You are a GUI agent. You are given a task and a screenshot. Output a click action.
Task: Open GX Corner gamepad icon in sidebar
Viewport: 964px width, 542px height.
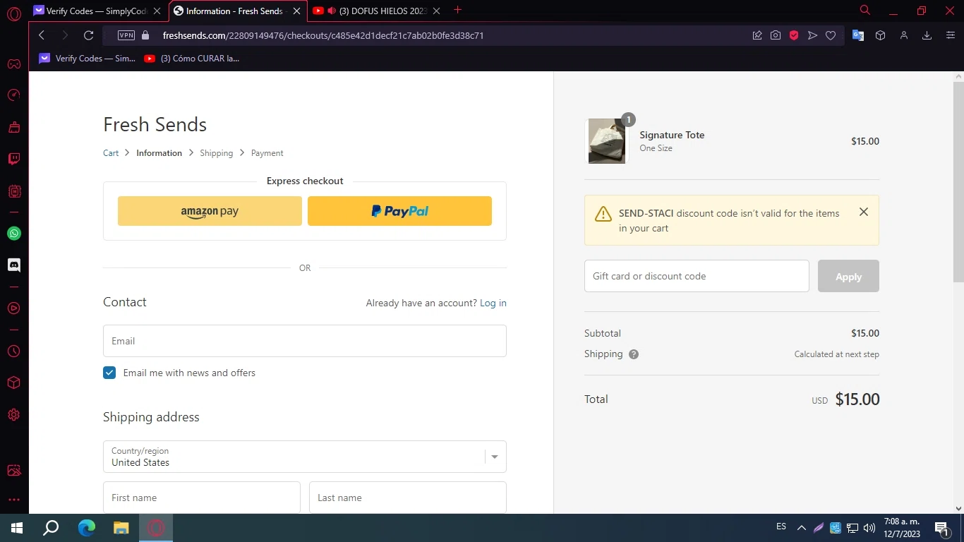(14, 64)
